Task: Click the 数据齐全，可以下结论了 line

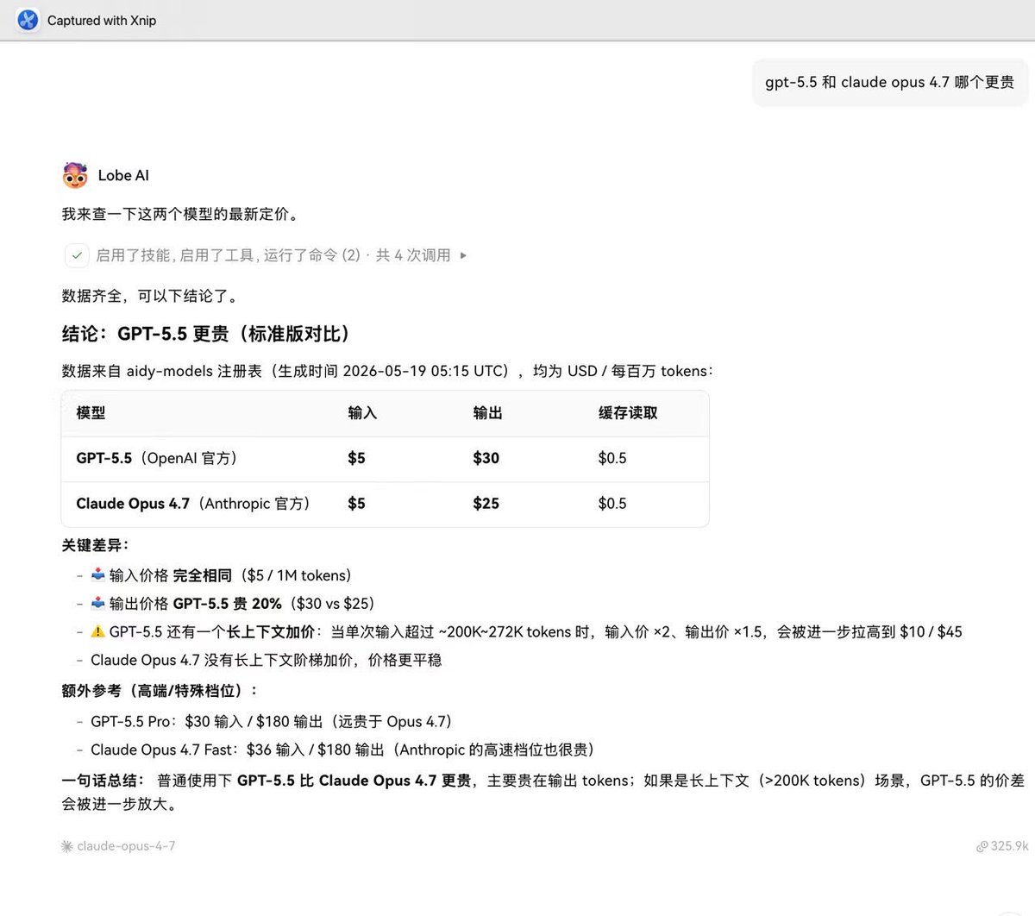Action: (152, 296)
